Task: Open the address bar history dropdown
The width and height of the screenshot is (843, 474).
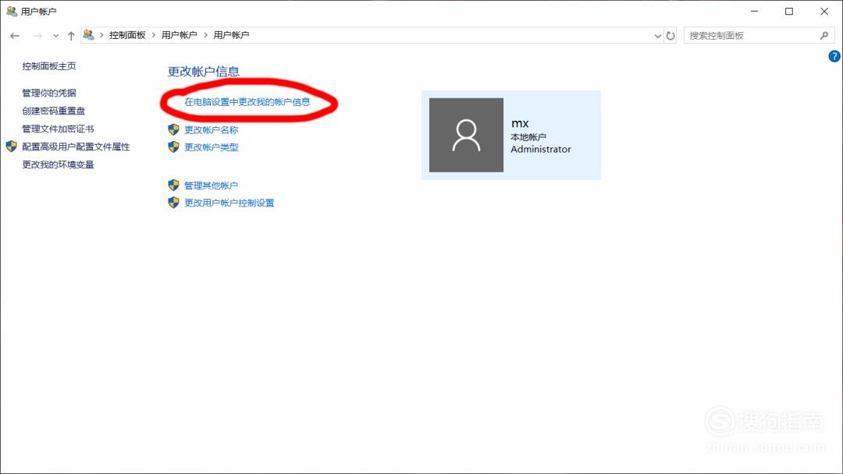Action: pos(657,36)
